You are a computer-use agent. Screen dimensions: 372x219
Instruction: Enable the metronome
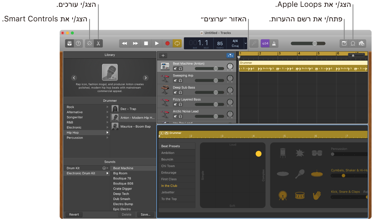274,43
